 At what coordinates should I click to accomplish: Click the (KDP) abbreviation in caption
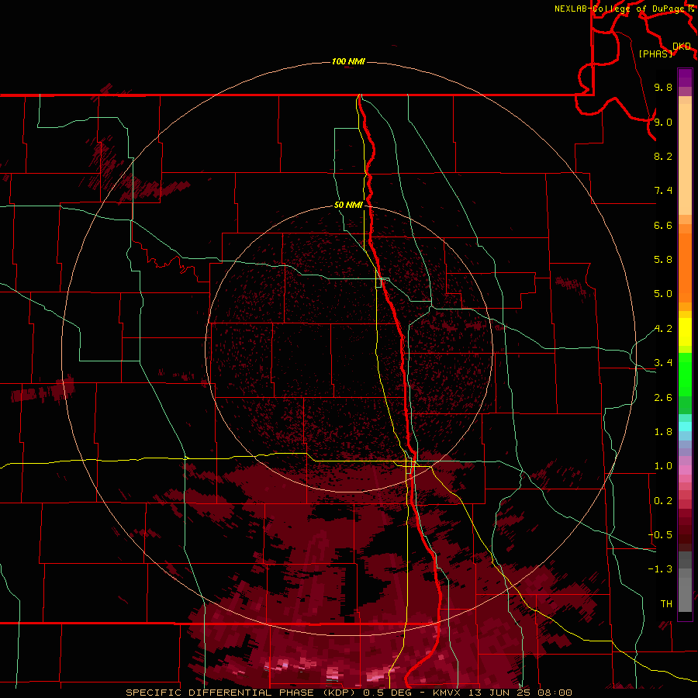coord(339,693)
